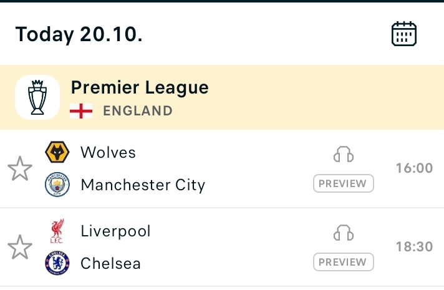Viewport: 444px width, 290px height.
Task: Open audio commentary for Wolves match
Action: [344, 154]
